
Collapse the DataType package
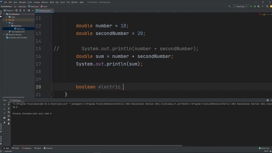tap(9, 25)
